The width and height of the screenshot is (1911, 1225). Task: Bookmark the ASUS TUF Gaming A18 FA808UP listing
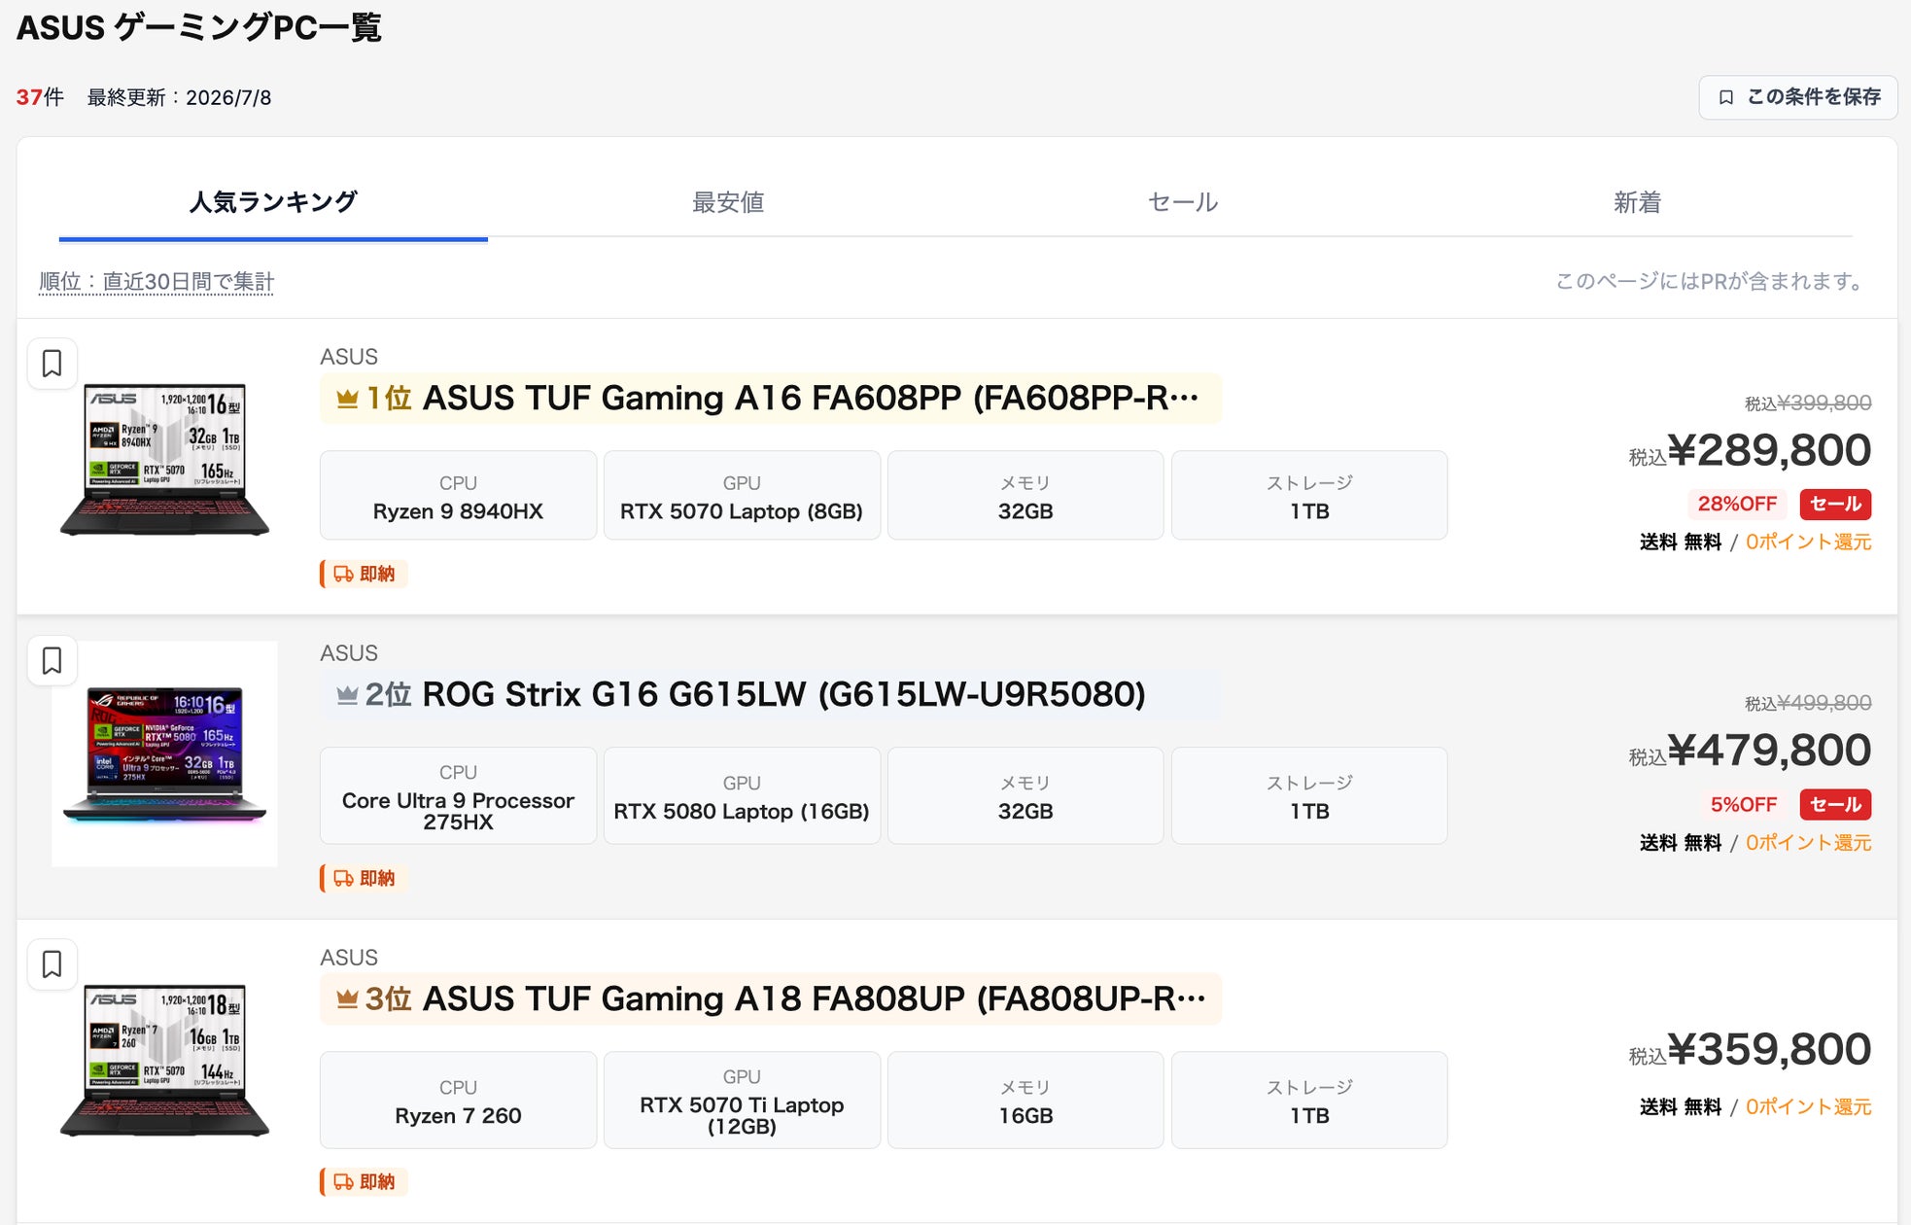52,964
